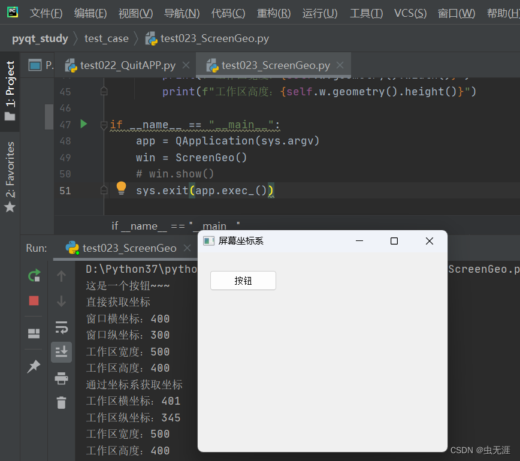Image resolution: width=520 pixels, height=461 pixels.
Task: Click the Down the stack trace arrow
Action: coord(61,301)
